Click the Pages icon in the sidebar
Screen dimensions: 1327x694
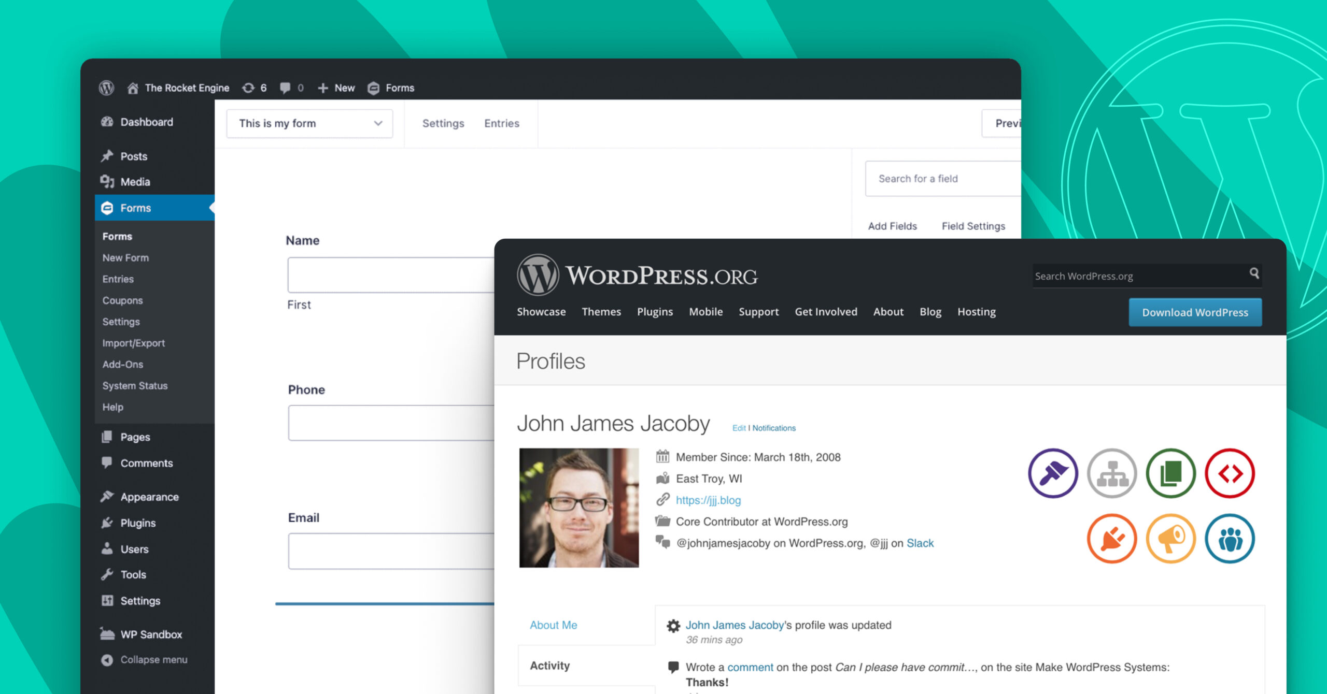tap(107, 437)
